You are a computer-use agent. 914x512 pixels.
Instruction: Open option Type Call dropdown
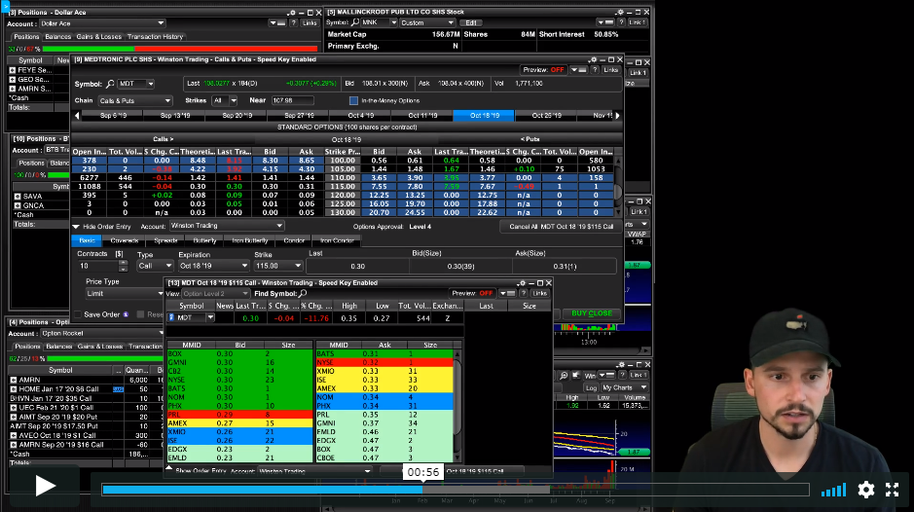tap(155, 266)
